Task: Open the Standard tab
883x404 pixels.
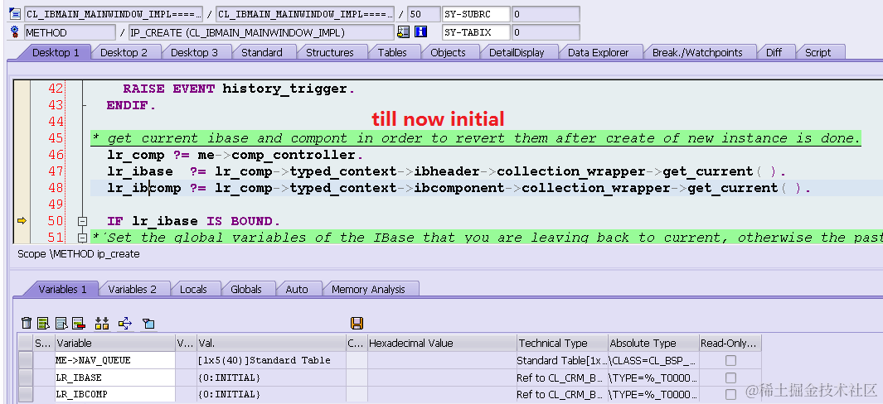Action: tap(262, 52)
